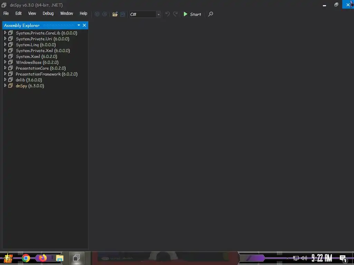Click the assembly icon beside System.Private.CoreLib
The height and width of the screenshot is (265, 354).
[11, 33]
